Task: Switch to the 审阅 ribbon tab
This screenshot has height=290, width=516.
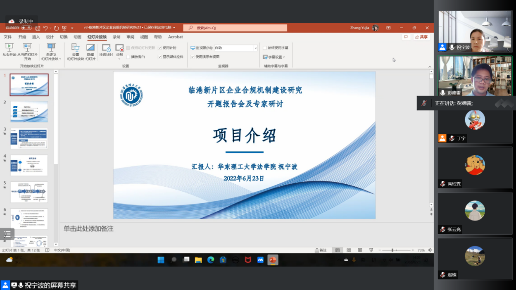Action: click(x=130, y=37)
